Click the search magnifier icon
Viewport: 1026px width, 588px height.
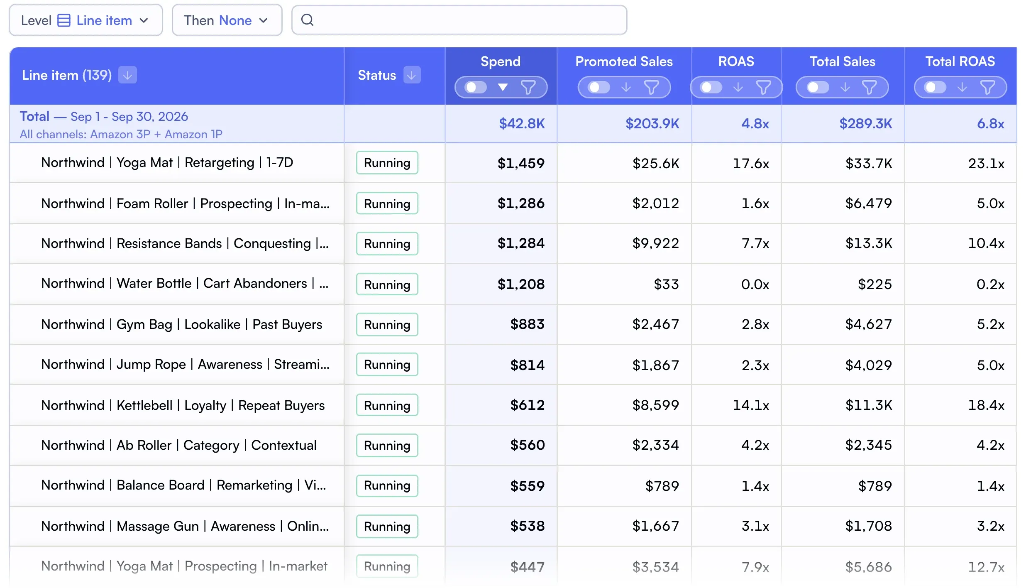[307, 20]
